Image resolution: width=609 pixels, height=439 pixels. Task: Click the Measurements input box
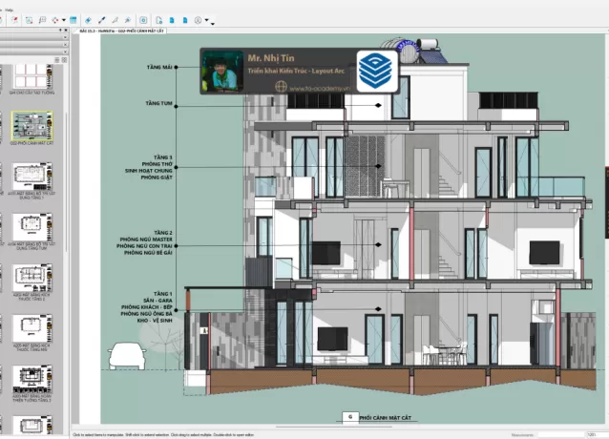pyautogui.click(x=561, y=435)
